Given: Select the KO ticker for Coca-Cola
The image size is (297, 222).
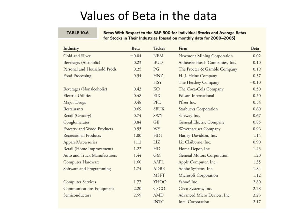Looking at the screenshot, I should (156, 89).
